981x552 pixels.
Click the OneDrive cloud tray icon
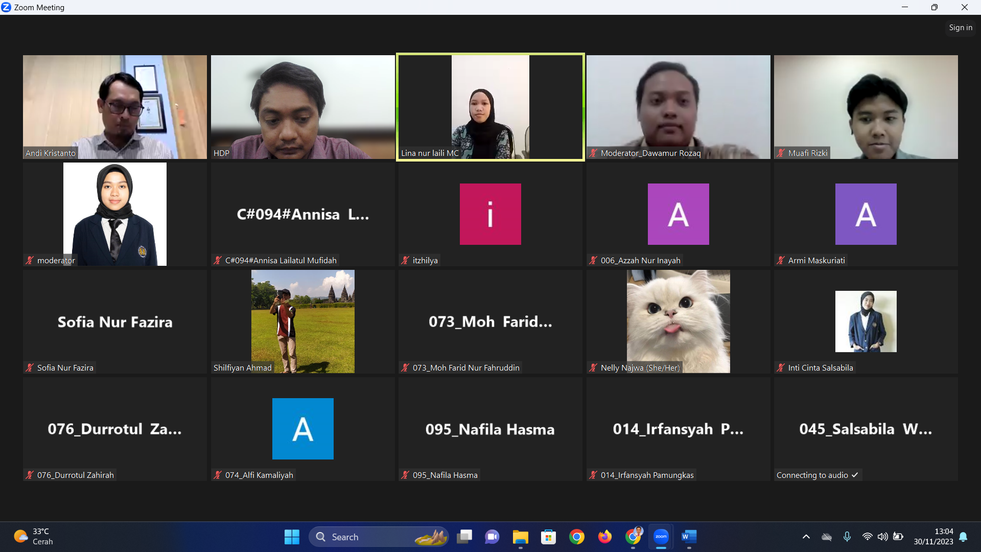click(827, 537)
